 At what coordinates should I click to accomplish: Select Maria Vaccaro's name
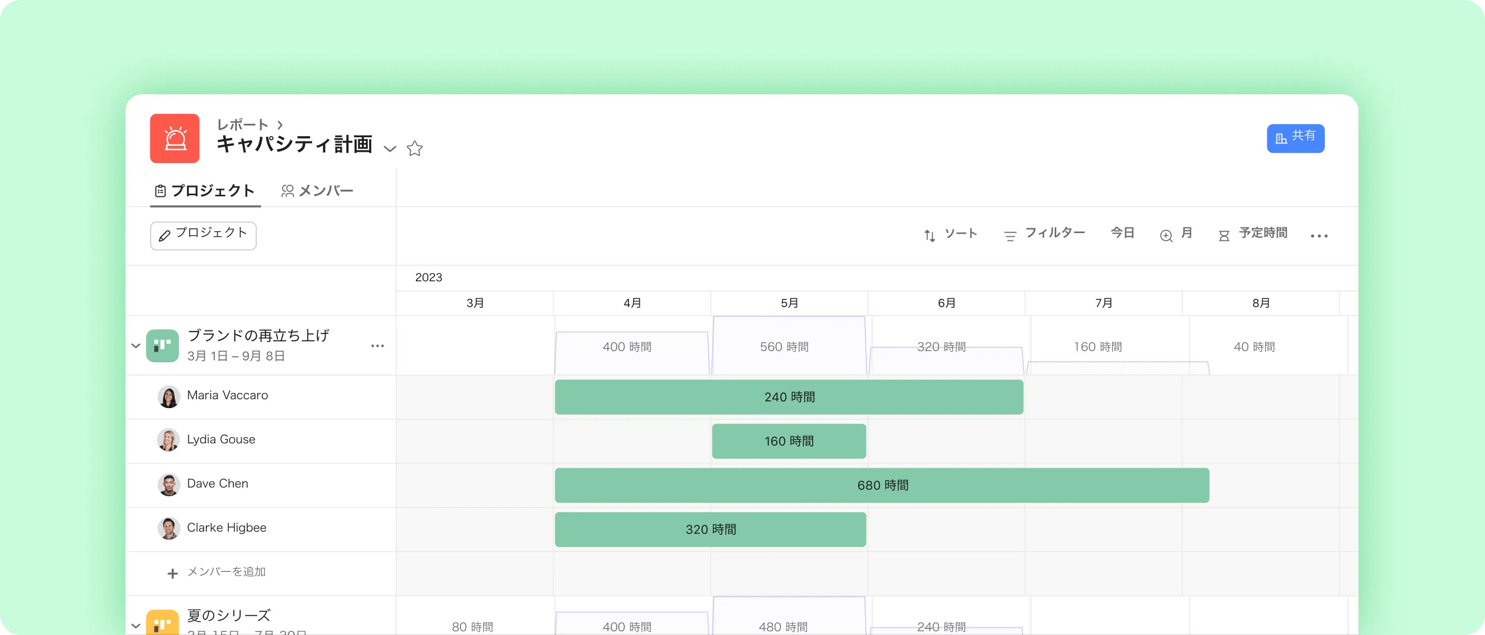pos(228,396)
